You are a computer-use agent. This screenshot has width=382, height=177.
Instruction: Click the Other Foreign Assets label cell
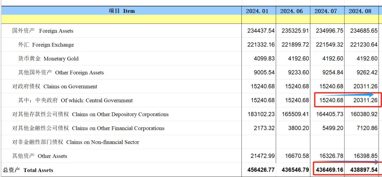[x=61, y=73]
